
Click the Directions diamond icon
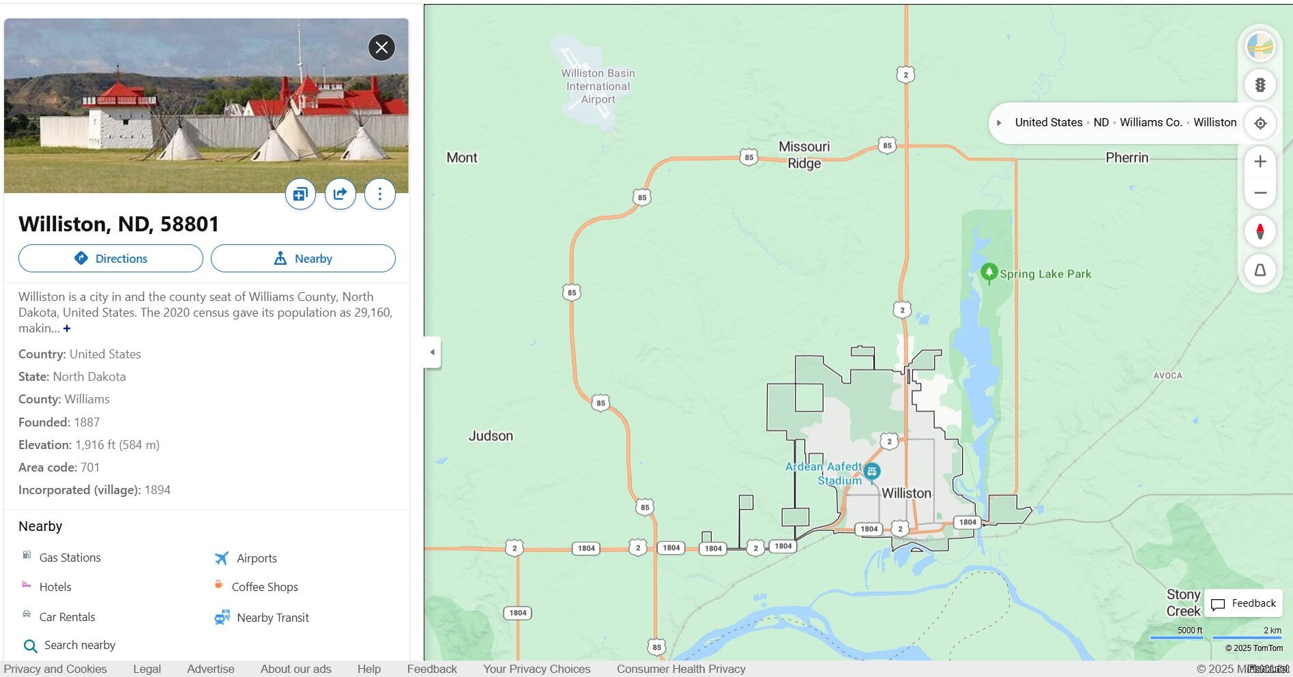[81, 258]
